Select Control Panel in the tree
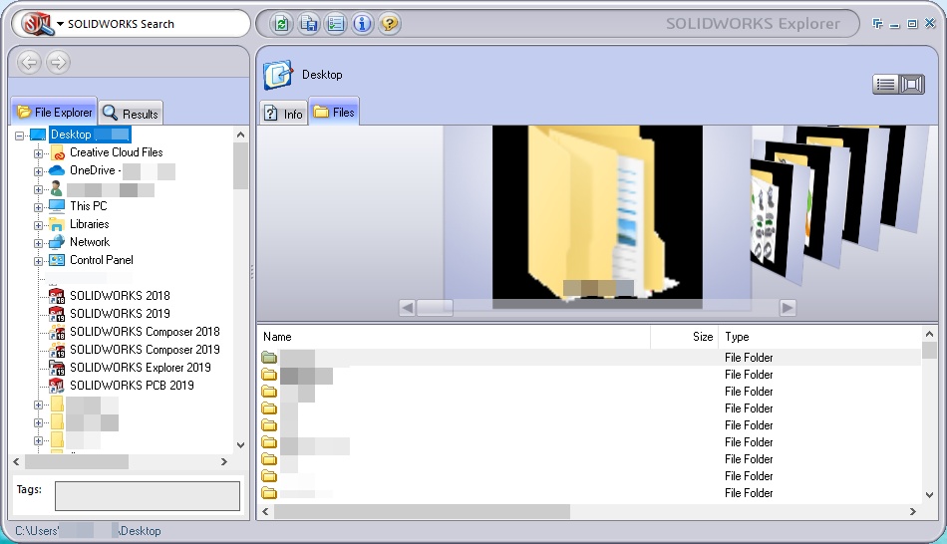 pos(102,260)
